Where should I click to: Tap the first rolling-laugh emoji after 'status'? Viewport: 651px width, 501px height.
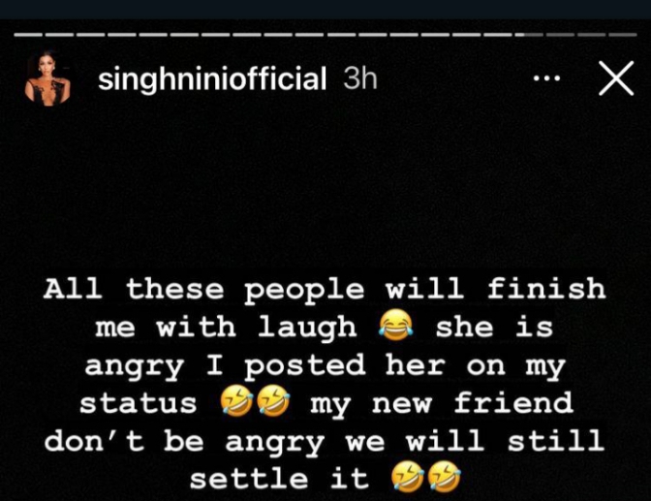[236, 401]
